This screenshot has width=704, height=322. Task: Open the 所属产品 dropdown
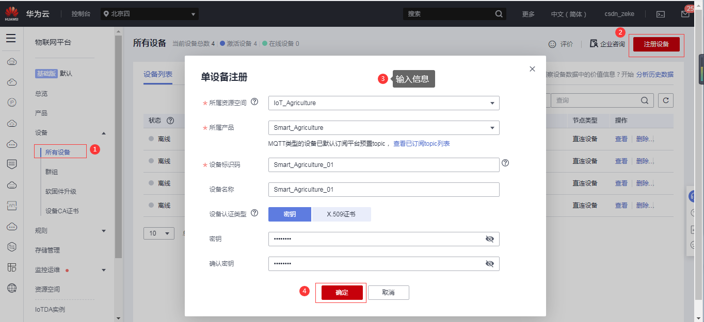(383, 128)
